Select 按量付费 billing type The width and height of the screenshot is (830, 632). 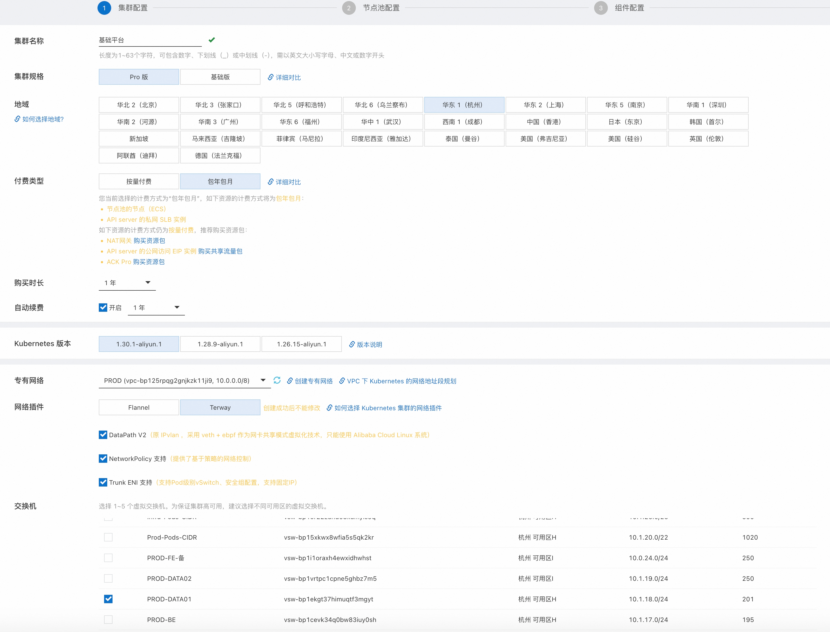tap(139, 181)
